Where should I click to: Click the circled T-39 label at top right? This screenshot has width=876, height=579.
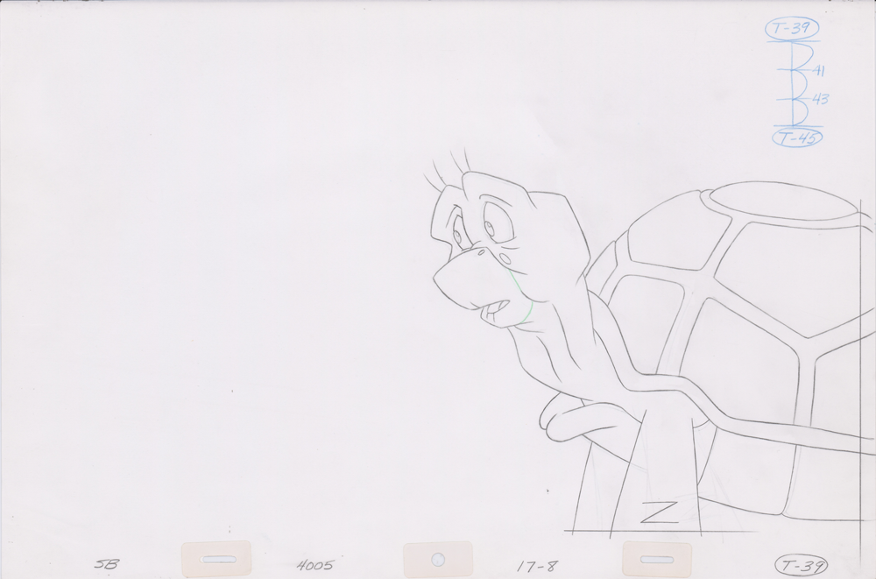coord(792,29)
